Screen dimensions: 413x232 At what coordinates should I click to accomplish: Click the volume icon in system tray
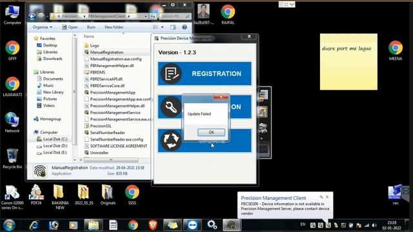pyautogui.click(x=374, y=226)
